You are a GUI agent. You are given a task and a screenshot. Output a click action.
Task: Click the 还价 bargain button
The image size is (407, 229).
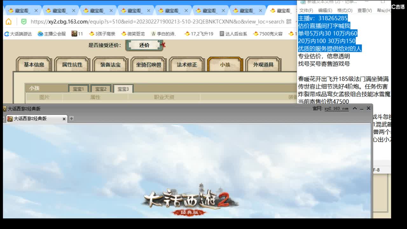point(144,45)
